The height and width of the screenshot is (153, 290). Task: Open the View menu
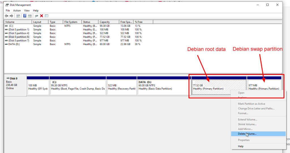(27, 10)
